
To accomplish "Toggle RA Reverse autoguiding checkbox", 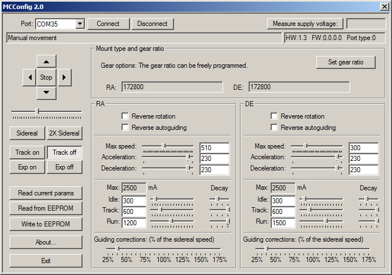I will click(x=125, y=128).
